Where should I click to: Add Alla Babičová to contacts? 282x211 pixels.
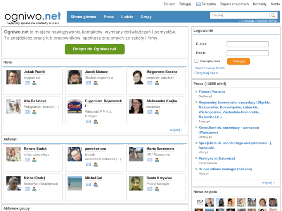(x=34, y=112)
